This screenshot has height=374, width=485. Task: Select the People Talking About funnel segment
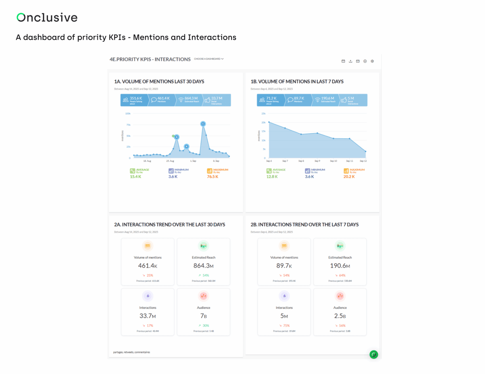click(133, 100)
